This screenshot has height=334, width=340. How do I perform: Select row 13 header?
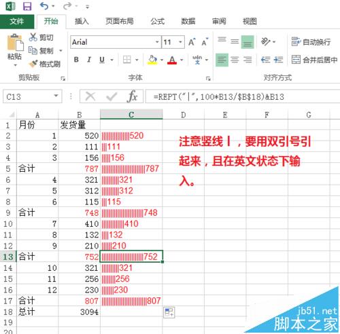pos(8,257)
